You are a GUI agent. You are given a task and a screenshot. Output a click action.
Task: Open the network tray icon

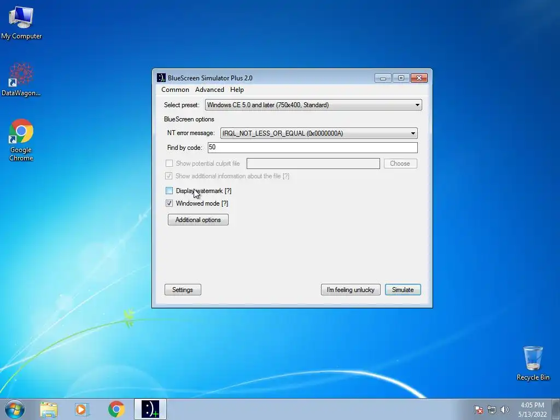(492, 410)
